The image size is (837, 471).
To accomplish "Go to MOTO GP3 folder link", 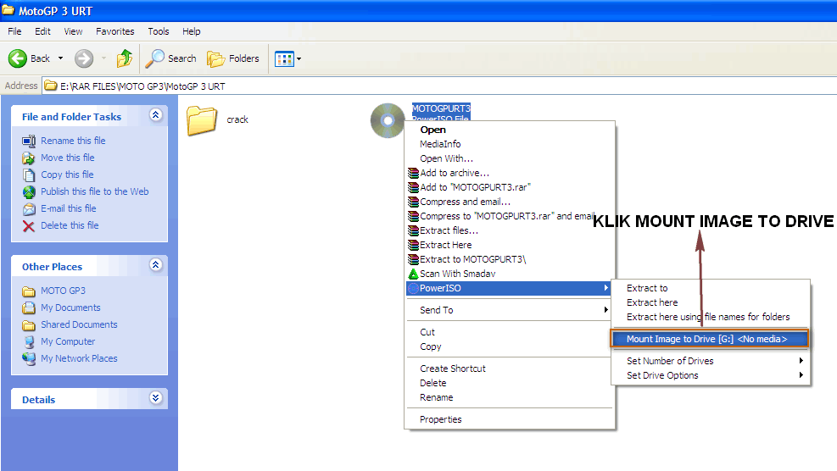I will 63,291.
